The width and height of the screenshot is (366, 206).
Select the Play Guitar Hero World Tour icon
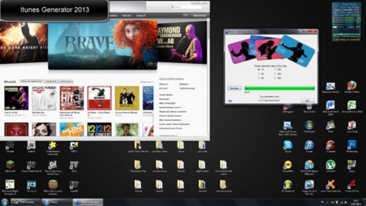click(53, 168)
